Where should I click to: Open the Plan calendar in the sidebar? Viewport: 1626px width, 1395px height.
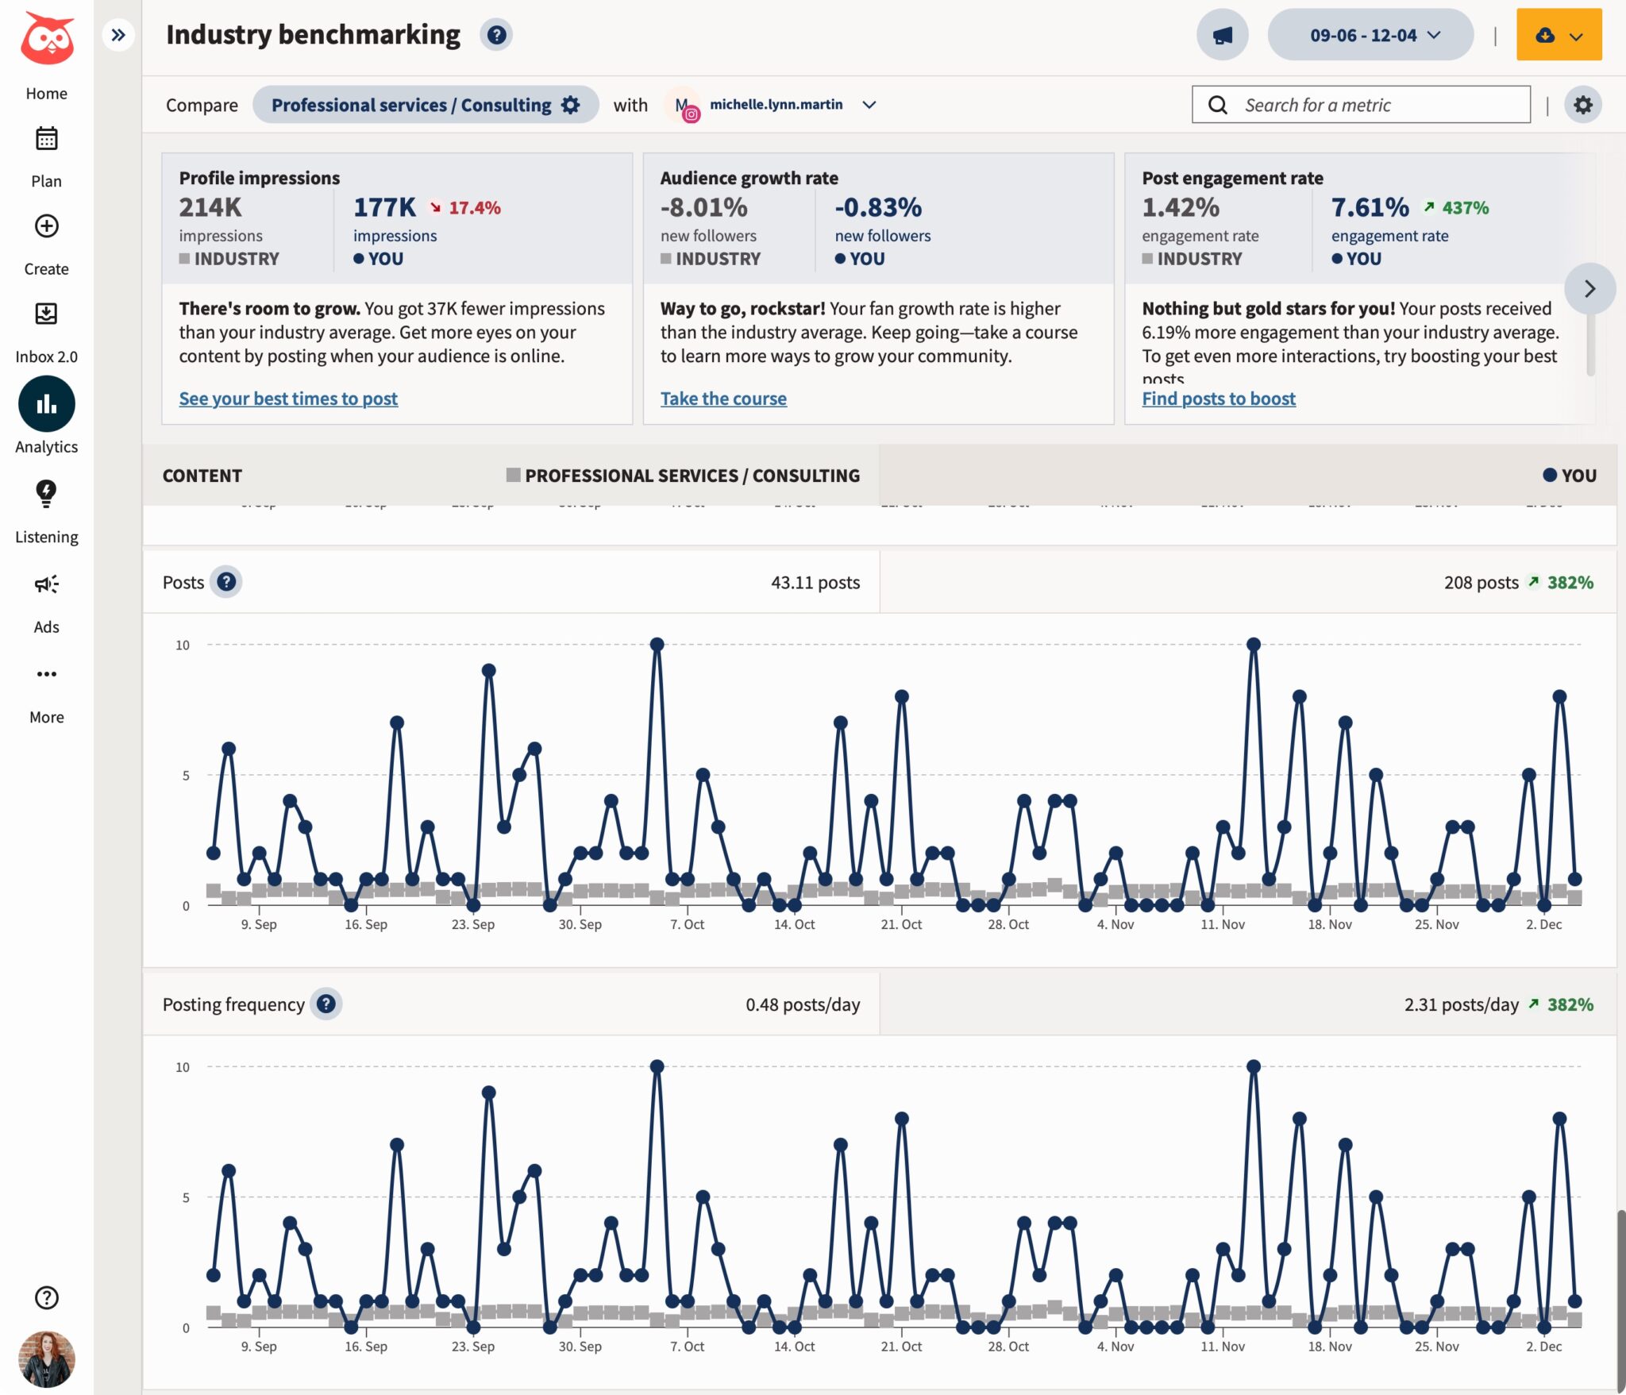(x=46, y=138)
